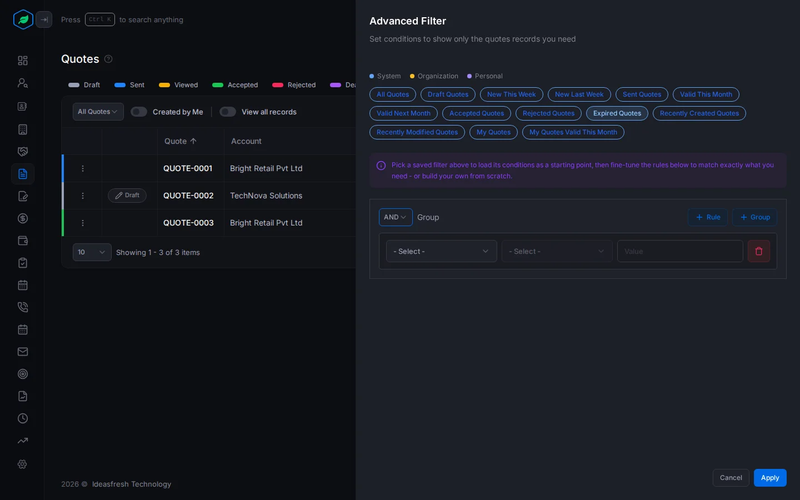Screen dimensions: 800x500
Task: Select the Rejected Quotes saved filter
Action: (x=548, y=113)
